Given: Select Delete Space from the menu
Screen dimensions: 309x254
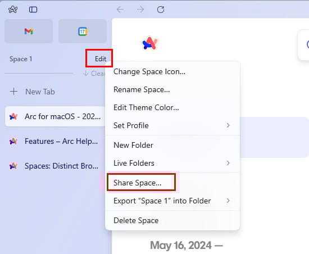Looking at the screenshot, I should 172,220.
